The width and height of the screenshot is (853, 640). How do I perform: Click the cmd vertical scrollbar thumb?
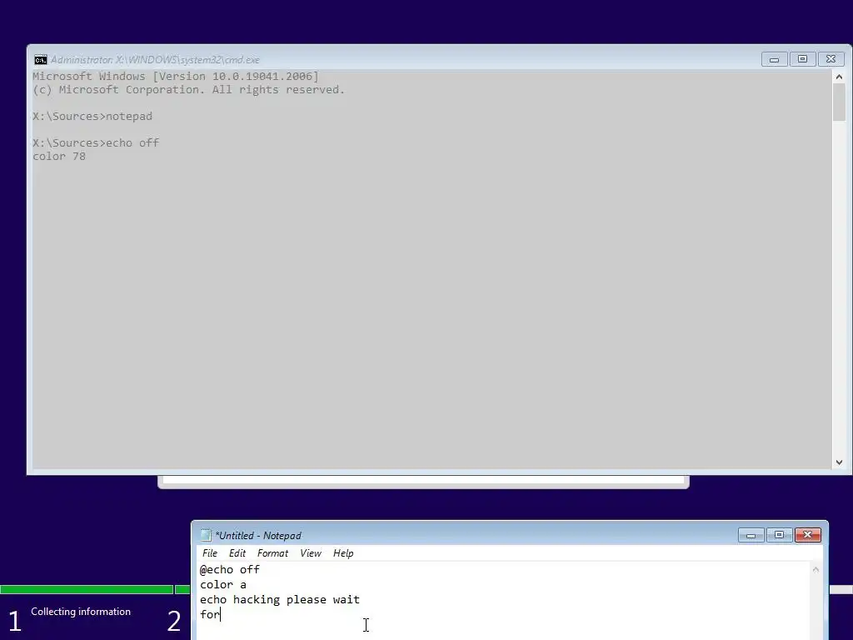[839, 102]
